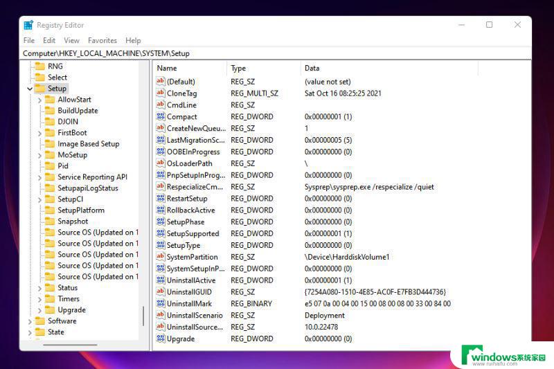Screen dimensions: 554x369
Task: Click the BuildUpdate folder icon
Action: [50, 111]
